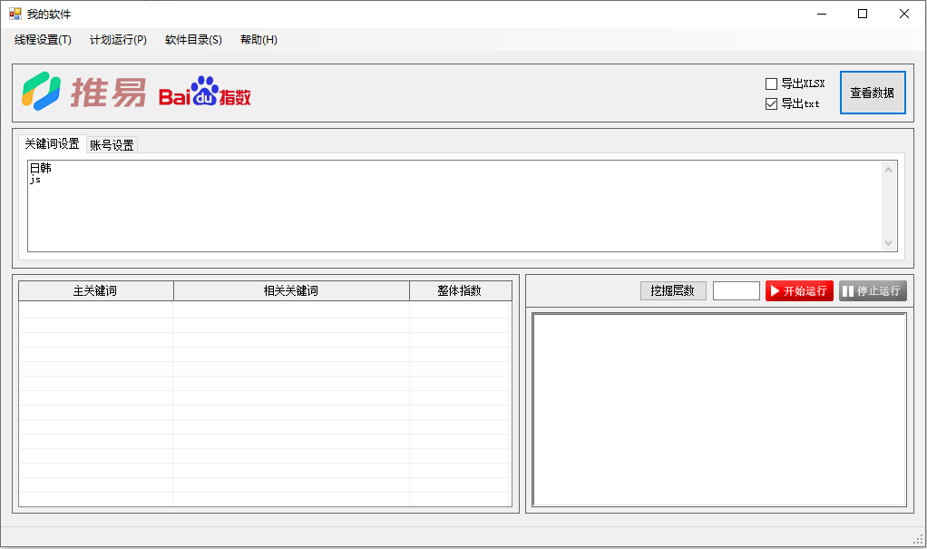Switch to the 账号设置 tab

[112, 145]
